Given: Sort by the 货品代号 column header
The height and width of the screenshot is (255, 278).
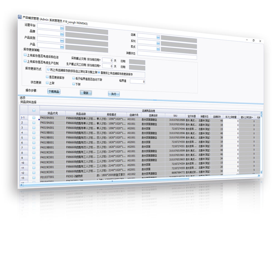Looking at the screenshot, I should pyautogui.click(x=53, y=113).
